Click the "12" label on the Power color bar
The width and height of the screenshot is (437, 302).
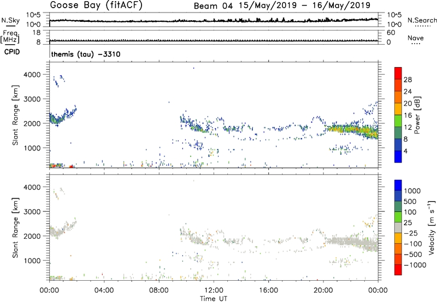[x=408, y=128]
